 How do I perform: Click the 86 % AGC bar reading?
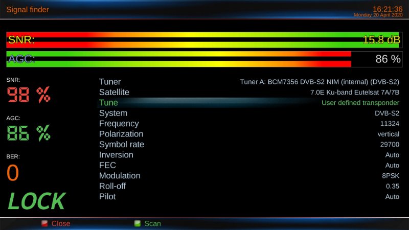pos(388,59)
